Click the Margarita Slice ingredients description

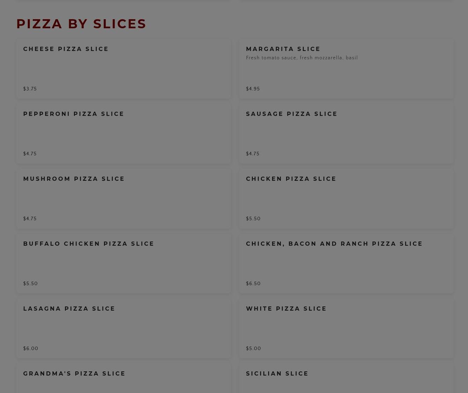302,58
